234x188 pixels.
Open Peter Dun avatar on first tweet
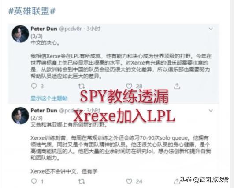pos(20,34)
